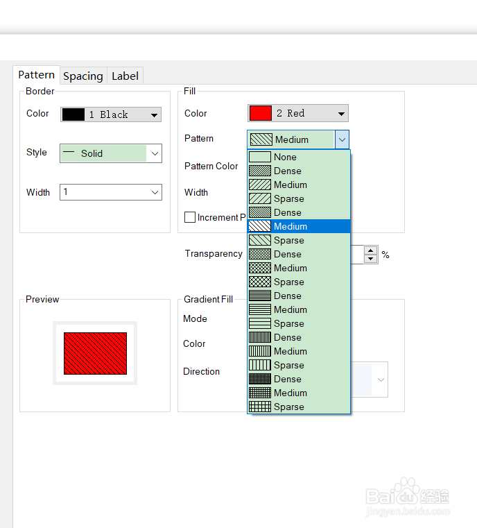
Task: Collapse the fill Pattern dropdown arrow
Action: (342, 139)
